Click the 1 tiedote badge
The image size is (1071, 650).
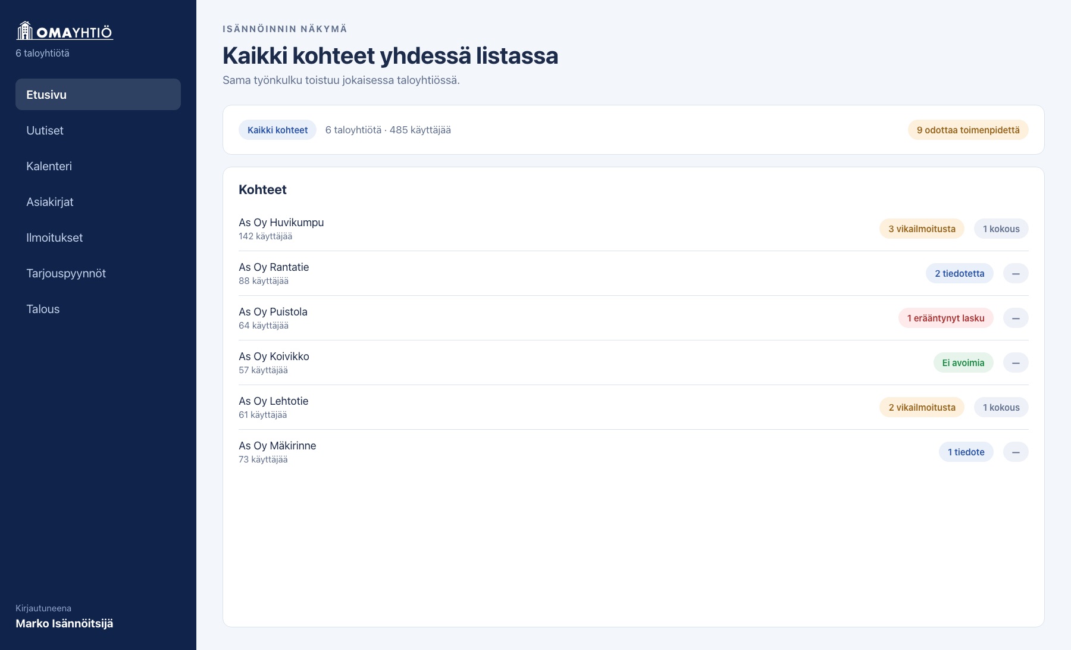pyautogui.click(x=966, y=452)
